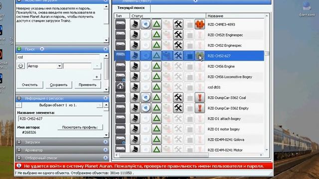This screenshot has height=179, width=319.
Task: Click the tools icon in RZD CHS2t Enginespec row
Action: pos(178,35)
